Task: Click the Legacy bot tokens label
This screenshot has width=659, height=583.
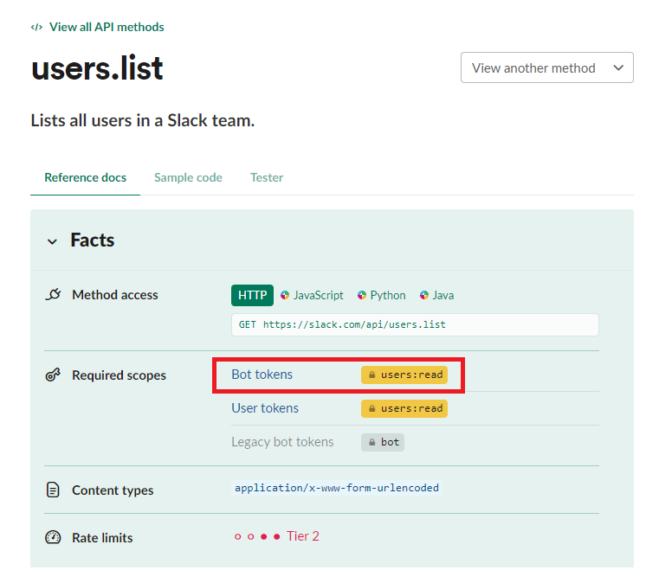Action: pyautogui.click(x=282, y=442)
